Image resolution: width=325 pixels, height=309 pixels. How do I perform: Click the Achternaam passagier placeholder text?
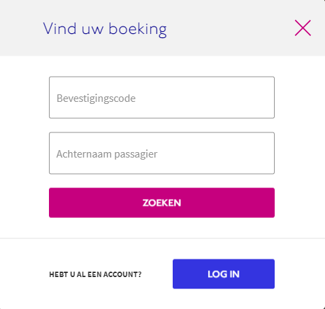pyautogui.click(x=107, y=154)
